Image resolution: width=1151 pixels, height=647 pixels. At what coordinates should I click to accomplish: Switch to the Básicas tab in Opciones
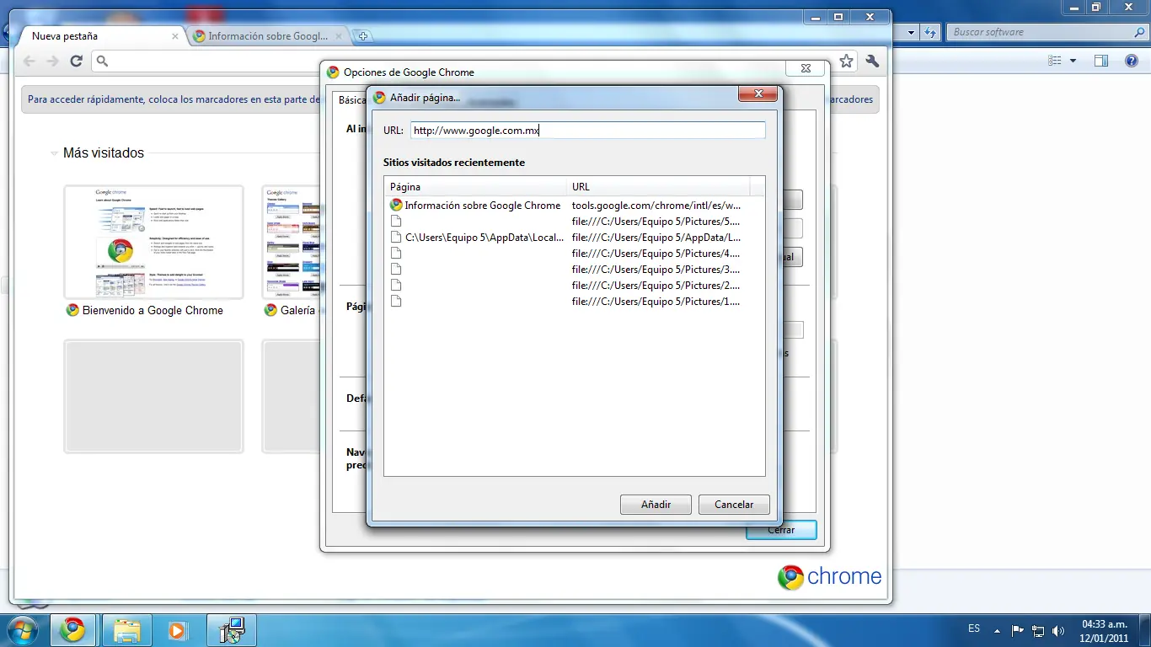pos(351,99)
